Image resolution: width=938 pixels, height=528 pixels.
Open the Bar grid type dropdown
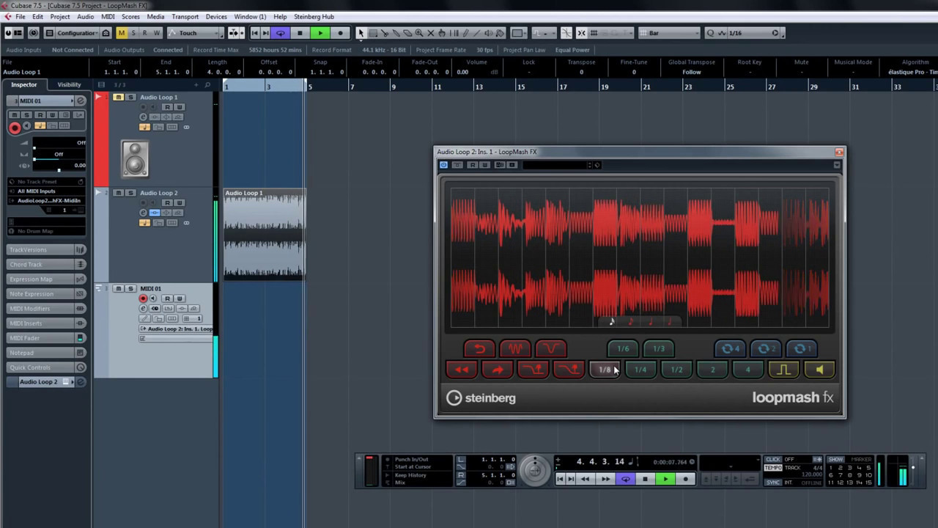(x=669, y=33)
